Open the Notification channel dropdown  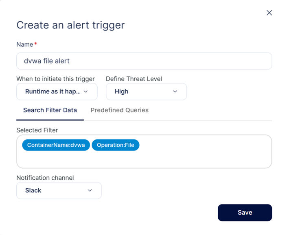59,191
